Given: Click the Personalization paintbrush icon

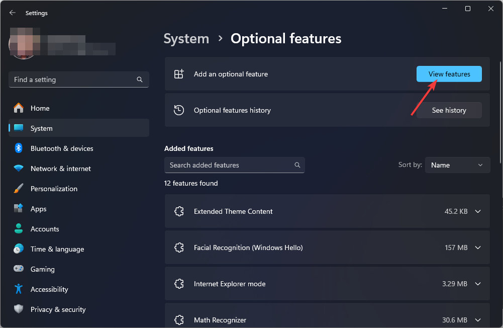Looking at the screenshot, I should point(19,189).
